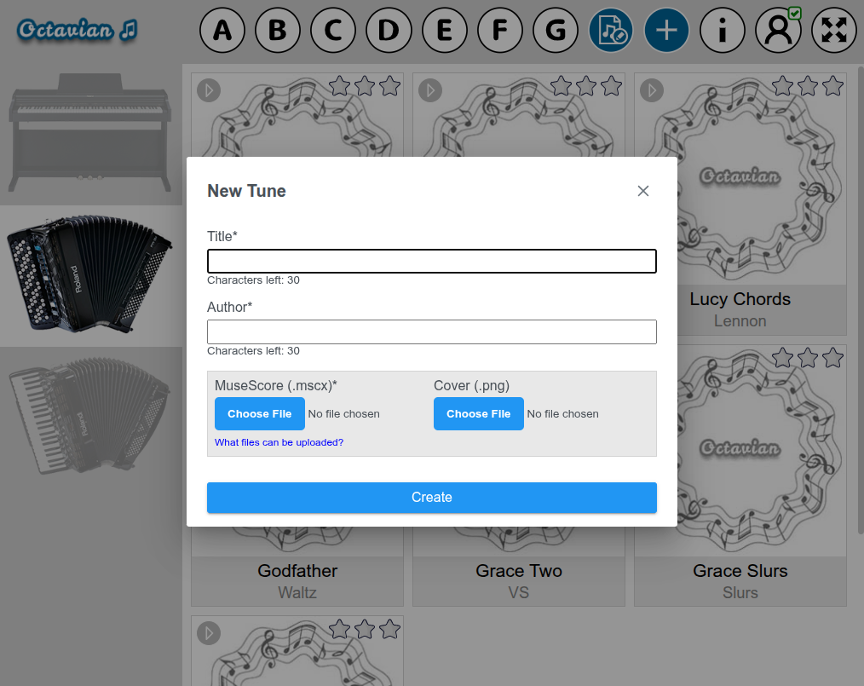The width and height of the screenshot is (864, 686).
Task: Choose a Cover (.png) file
Action: [478, 413]
